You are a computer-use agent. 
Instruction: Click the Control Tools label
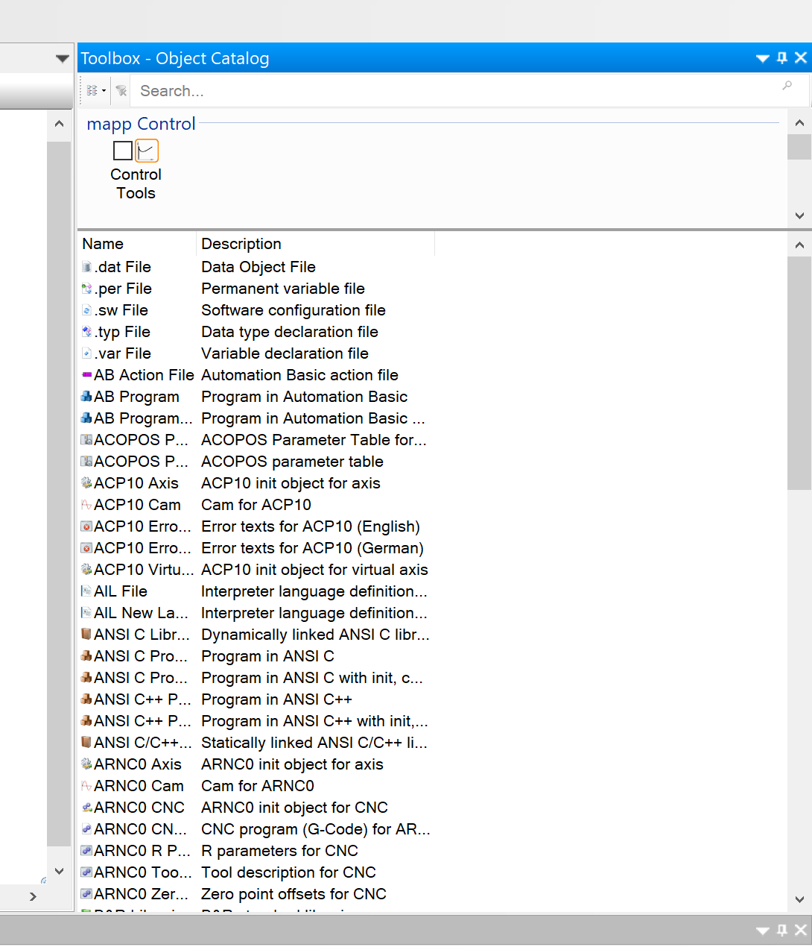tap(136, 183)
